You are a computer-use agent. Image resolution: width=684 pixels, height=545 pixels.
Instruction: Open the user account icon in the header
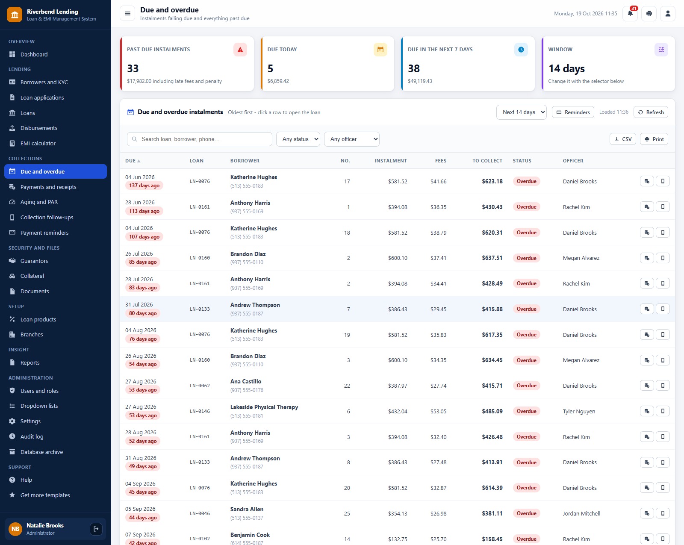[668, 13]
